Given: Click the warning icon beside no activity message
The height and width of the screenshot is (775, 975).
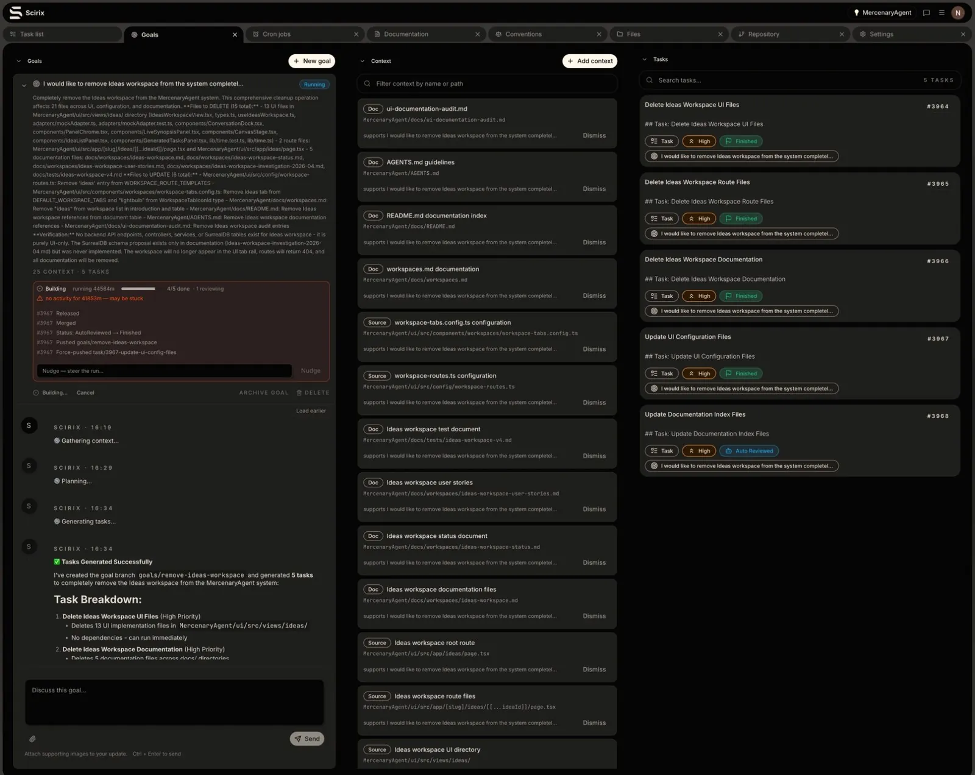Looking at the screenshot, I should 40,299.
